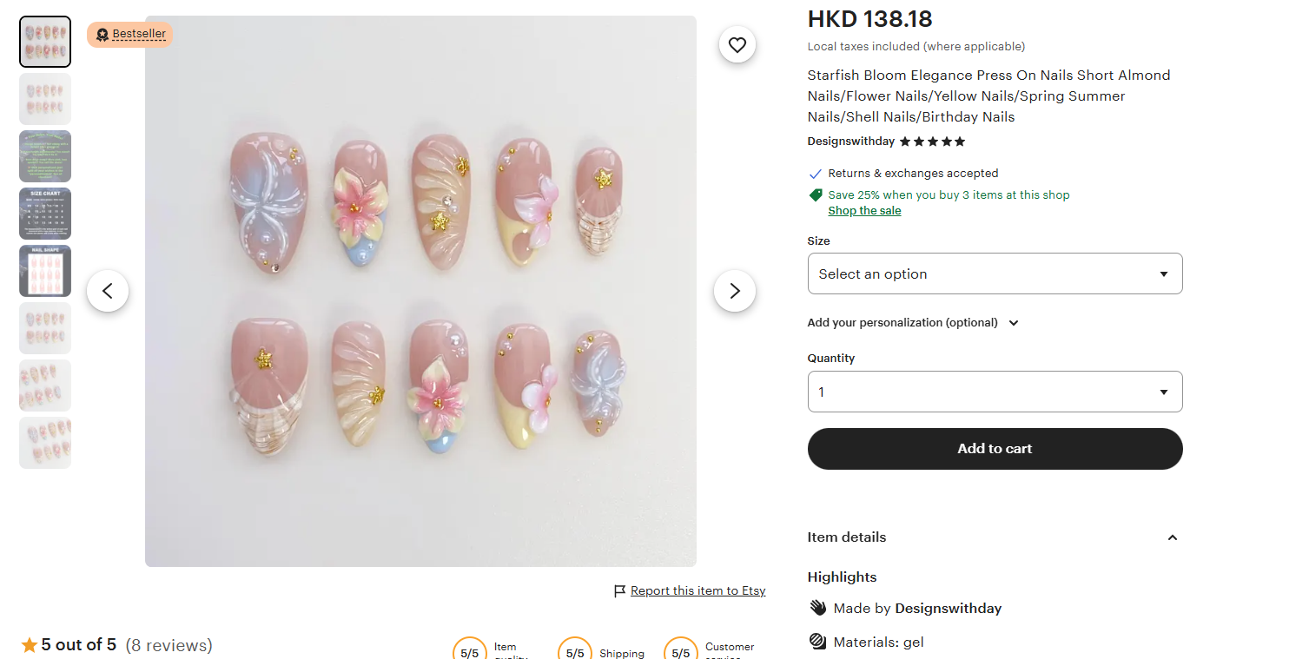Click the previous image arrow
The height and width of the screenshot is (659, 1309).
click(107, 291)
